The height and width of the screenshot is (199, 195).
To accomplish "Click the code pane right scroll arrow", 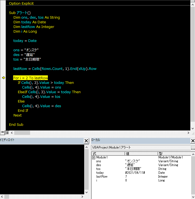I will click(x=188, y=133).
